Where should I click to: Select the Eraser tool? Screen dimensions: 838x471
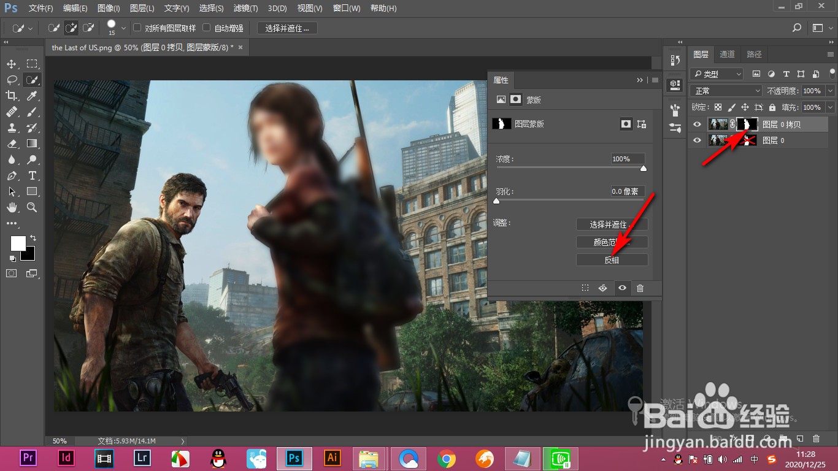tap(12, 144)
